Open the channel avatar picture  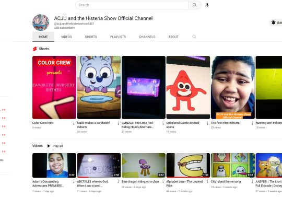pos(41,22)
